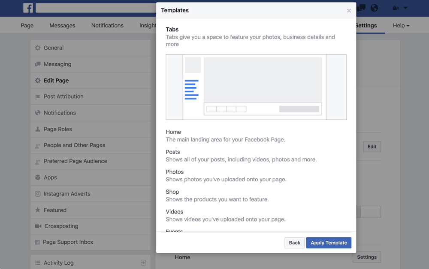This screenshot has width=429, height=269.
Task: Switch to the Notifications top tab
Action: click(x=107, y=25)
